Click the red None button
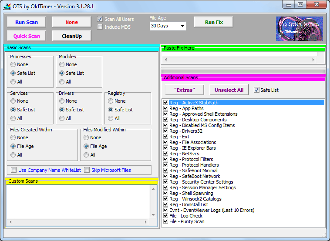Screen dimensions: 330x241 click(x=71, y=22)
